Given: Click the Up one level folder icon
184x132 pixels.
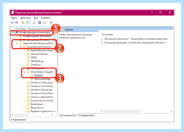Looking at the screenshot, I should [x=23, y=23].
